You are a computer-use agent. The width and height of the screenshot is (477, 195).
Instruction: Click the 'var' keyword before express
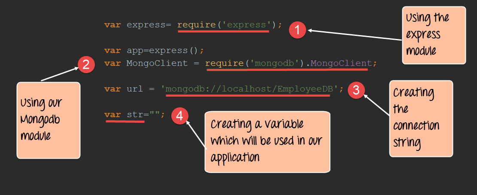[x=112, y=25]
